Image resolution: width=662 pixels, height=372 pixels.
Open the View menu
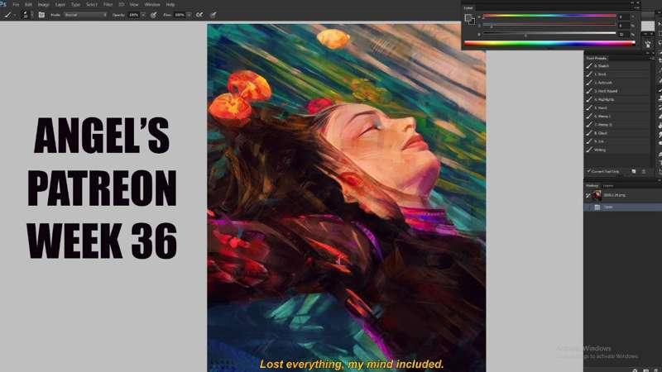coord(134,4)
